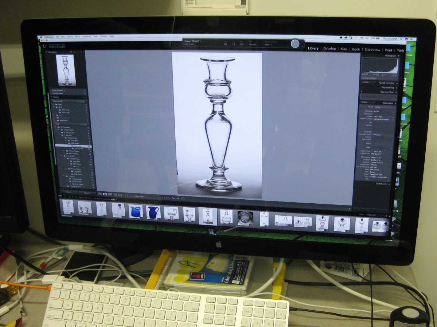The width and height of the screenshot is (437, 327).
Task: Expand the Comments panel
Action: (389, 184)
